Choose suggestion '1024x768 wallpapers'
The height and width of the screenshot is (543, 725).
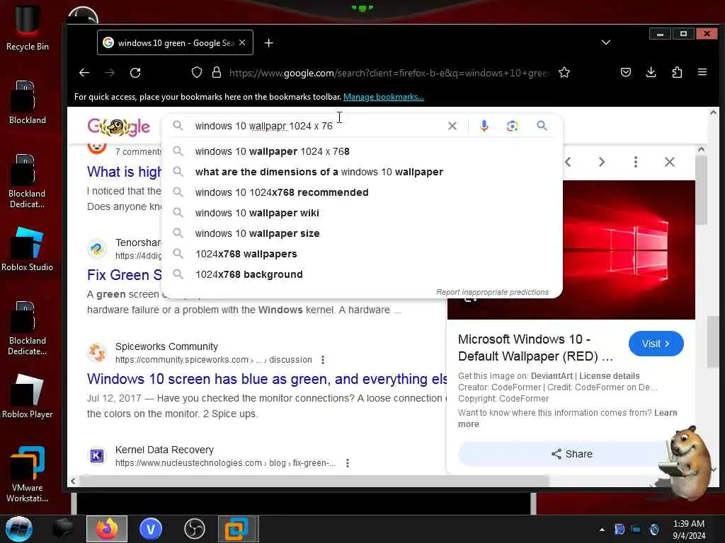(x=362, y=254)
